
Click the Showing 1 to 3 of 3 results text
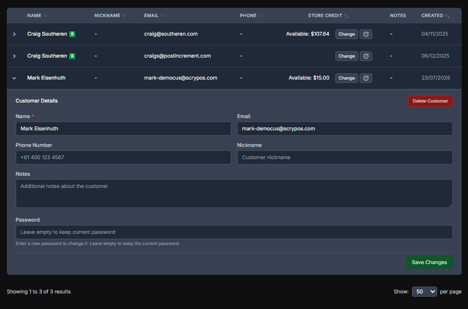(x=39, y=292)
